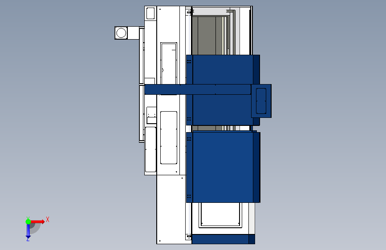Select the white framed window below lower blue cover

click(x=220, y=215)
